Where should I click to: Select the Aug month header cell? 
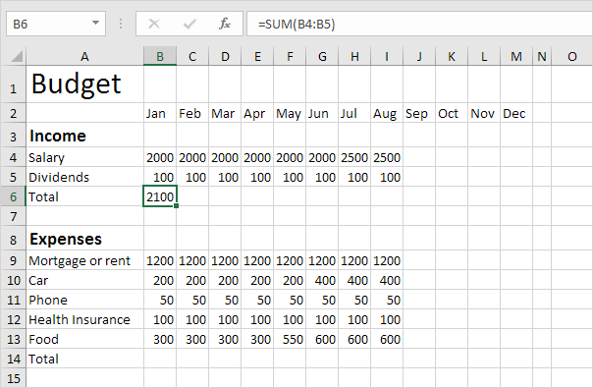[x=387, y=113]
